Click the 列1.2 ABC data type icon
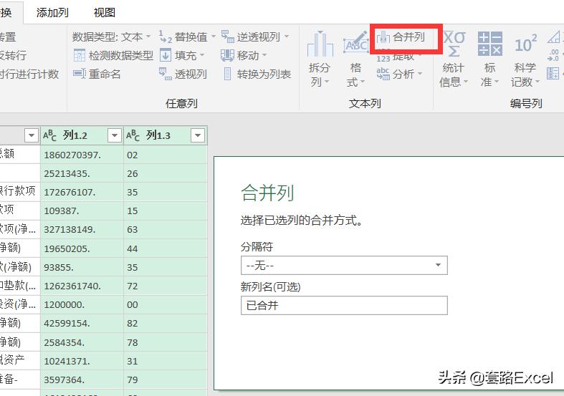The width and height of the screenshot is (564, 396). [49, 135]
